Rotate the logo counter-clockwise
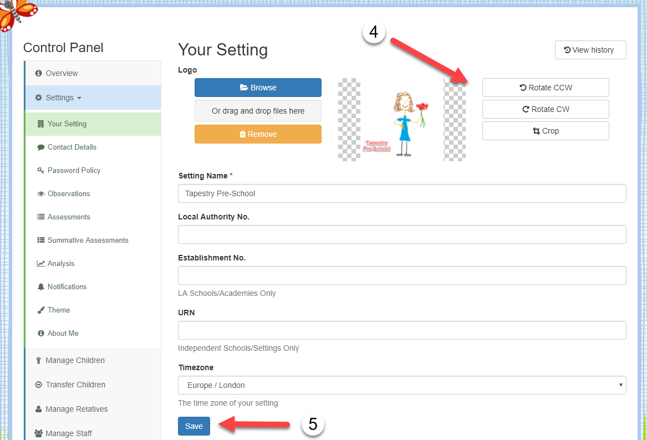 (546, 88)
